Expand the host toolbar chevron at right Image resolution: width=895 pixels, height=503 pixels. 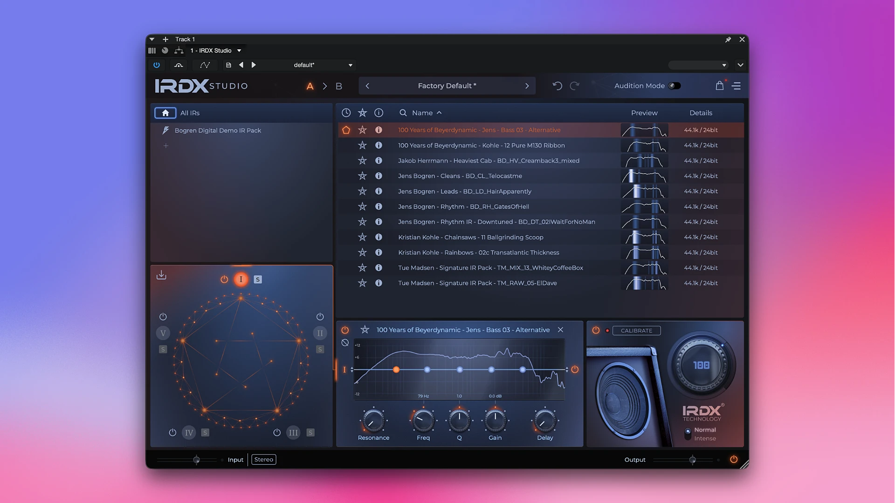740,65
